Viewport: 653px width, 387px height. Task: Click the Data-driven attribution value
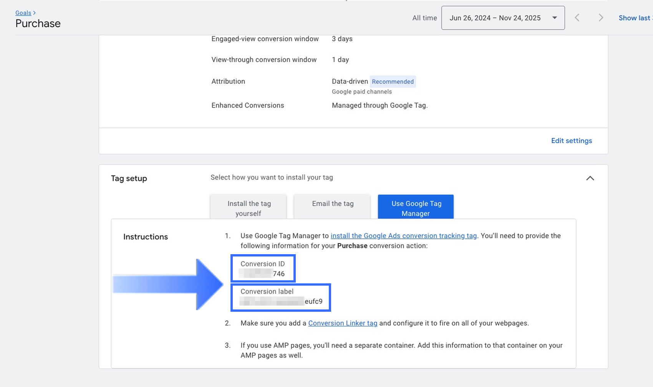pos(350,81)
